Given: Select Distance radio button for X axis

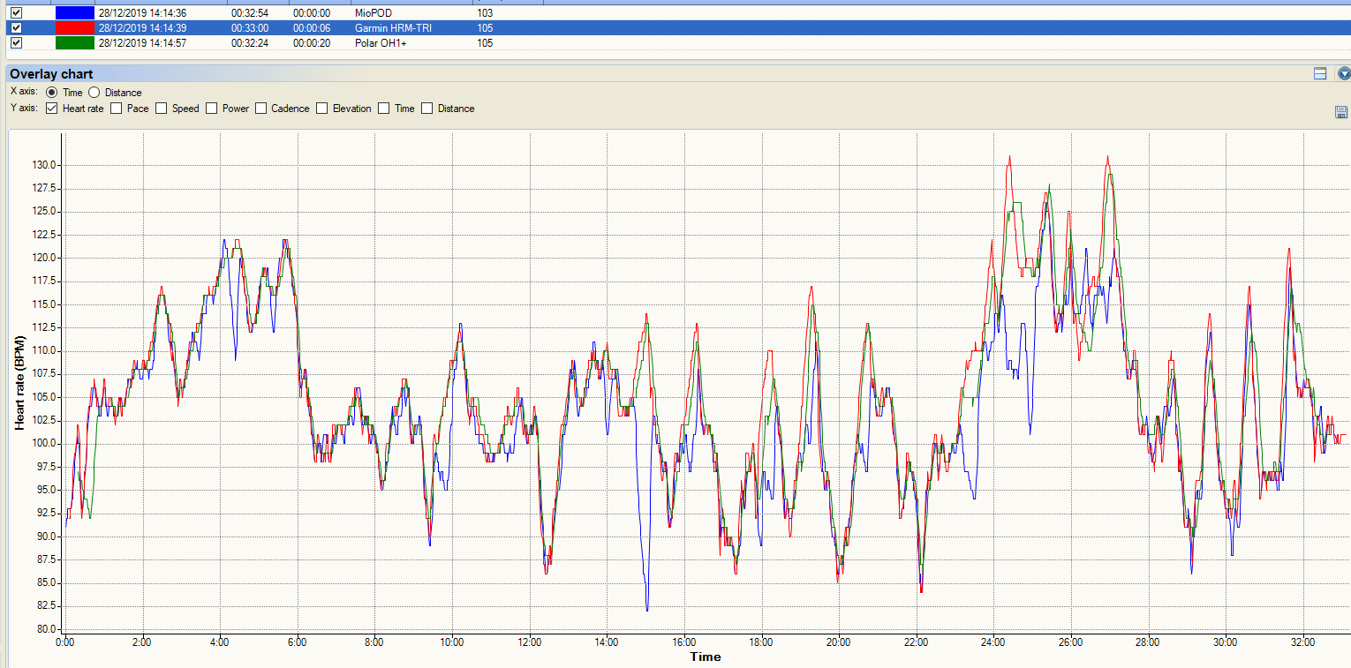Looking at the screenshot, I should (94, 93).
